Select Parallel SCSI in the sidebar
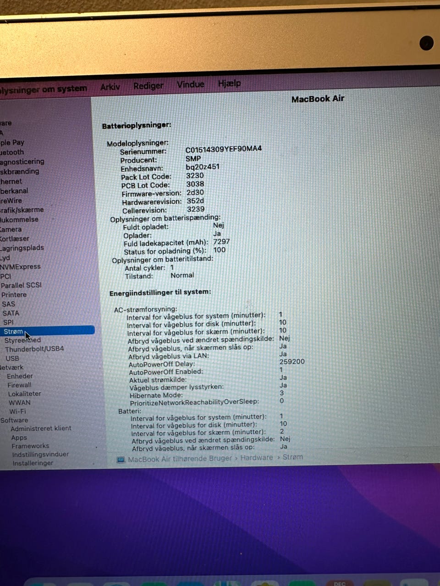440x586 pixels. [21, 285]
